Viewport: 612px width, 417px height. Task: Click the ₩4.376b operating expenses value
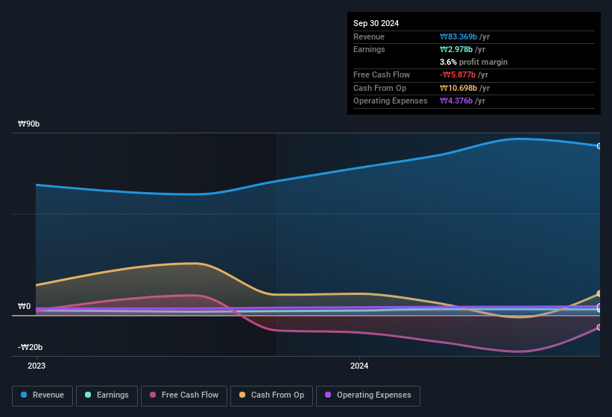[456, 101]
